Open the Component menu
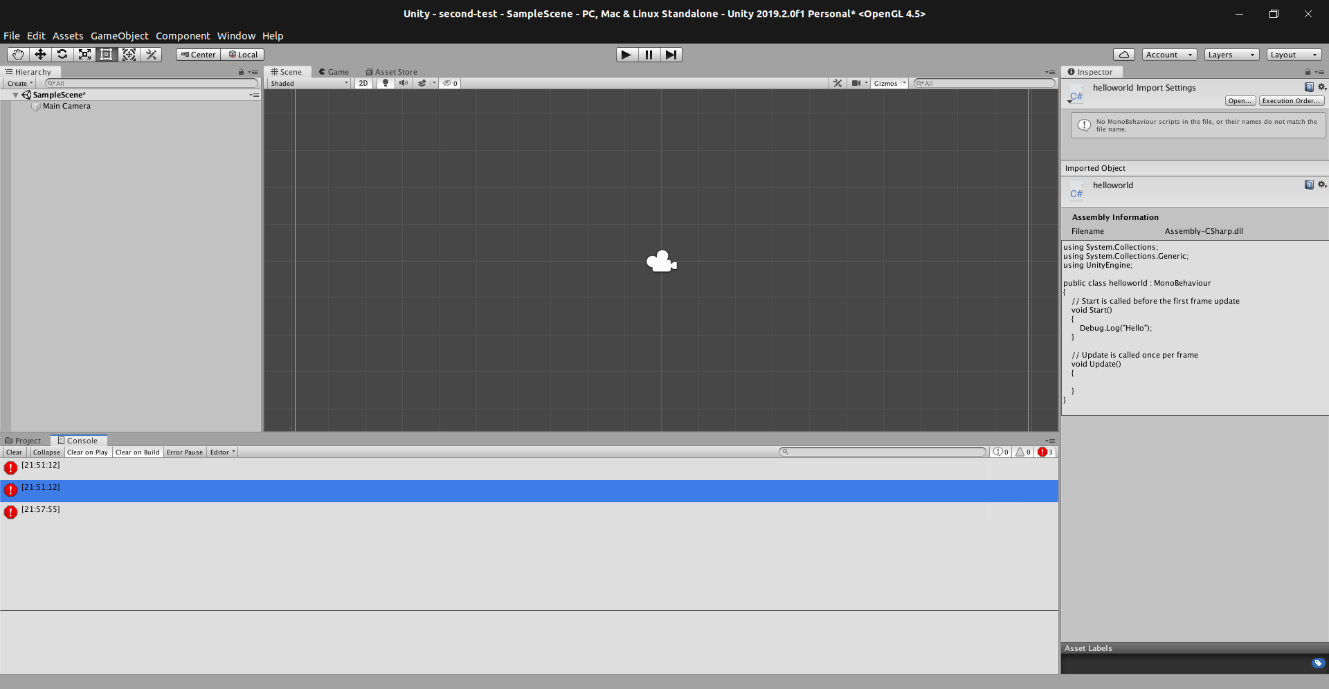 pos(183,36)
